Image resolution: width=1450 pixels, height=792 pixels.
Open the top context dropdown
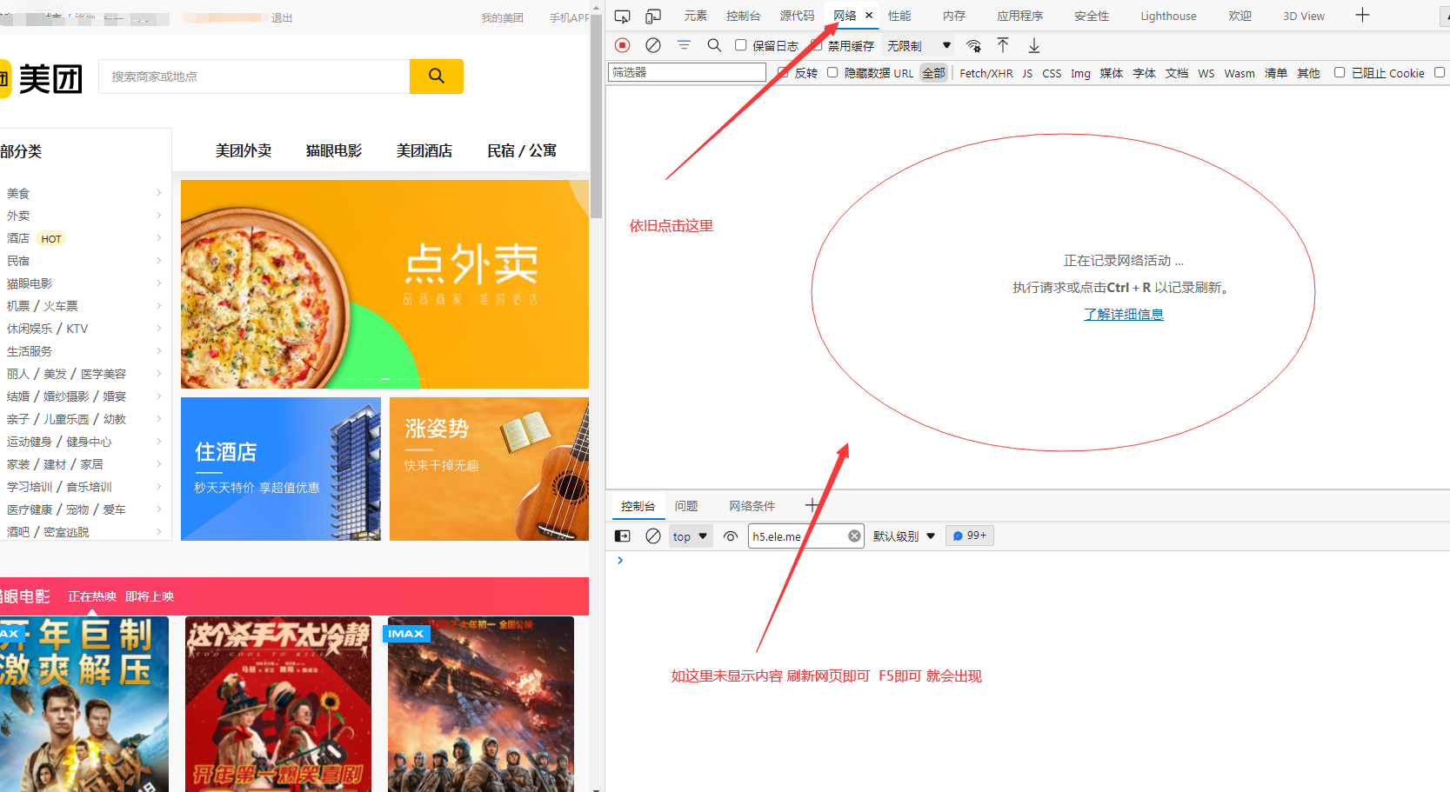(x=690, y=536)
